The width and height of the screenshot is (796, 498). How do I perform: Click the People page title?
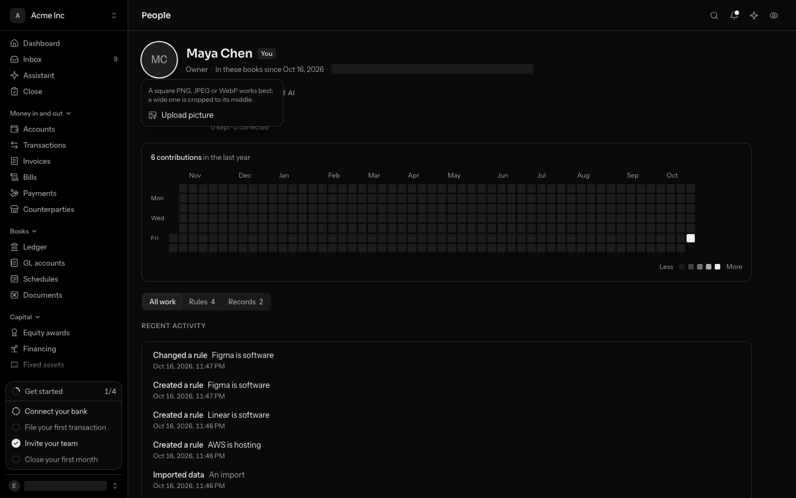[x=156, y=15]
